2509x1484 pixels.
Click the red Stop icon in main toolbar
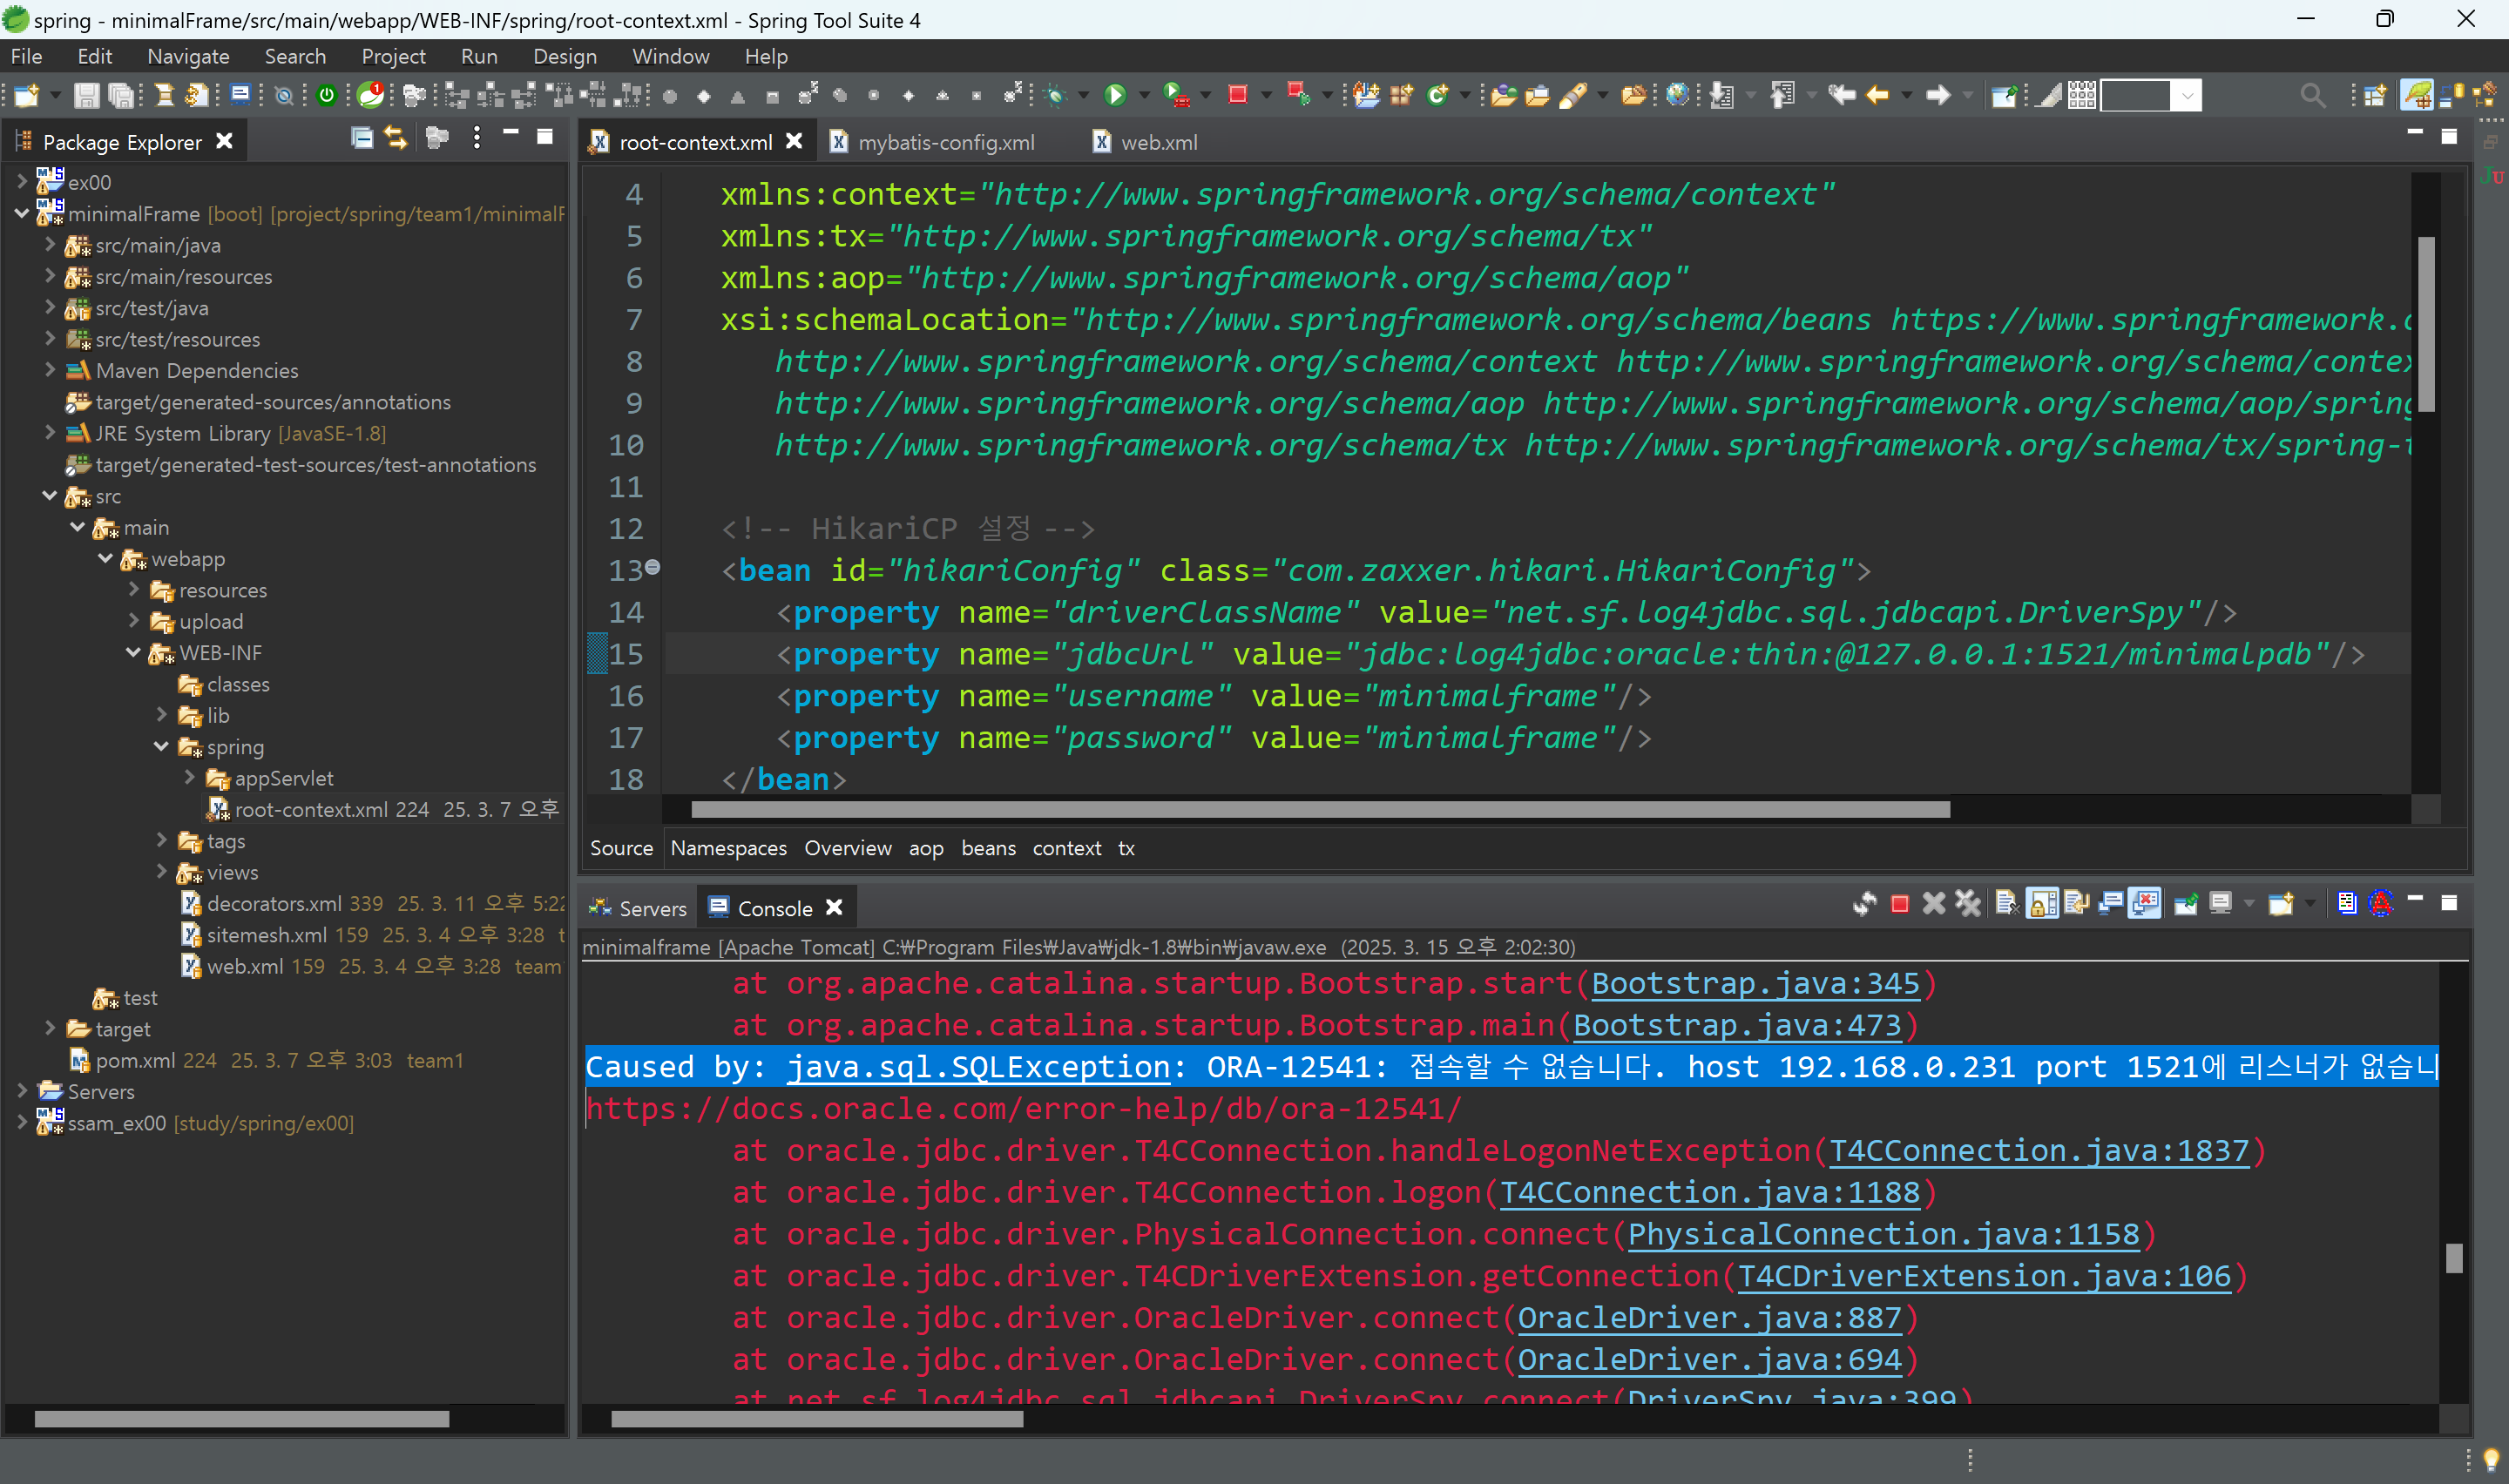click(1237, 95)
